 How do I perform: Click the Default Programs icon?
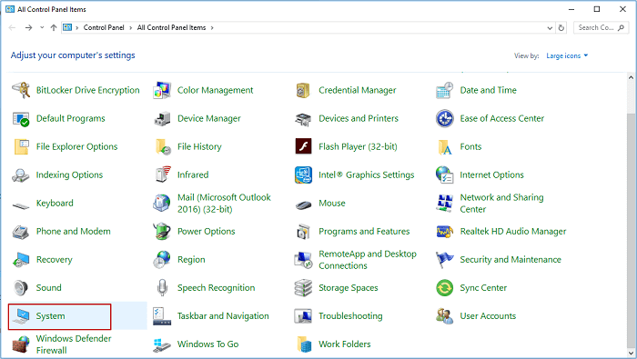tap(20, 118)
